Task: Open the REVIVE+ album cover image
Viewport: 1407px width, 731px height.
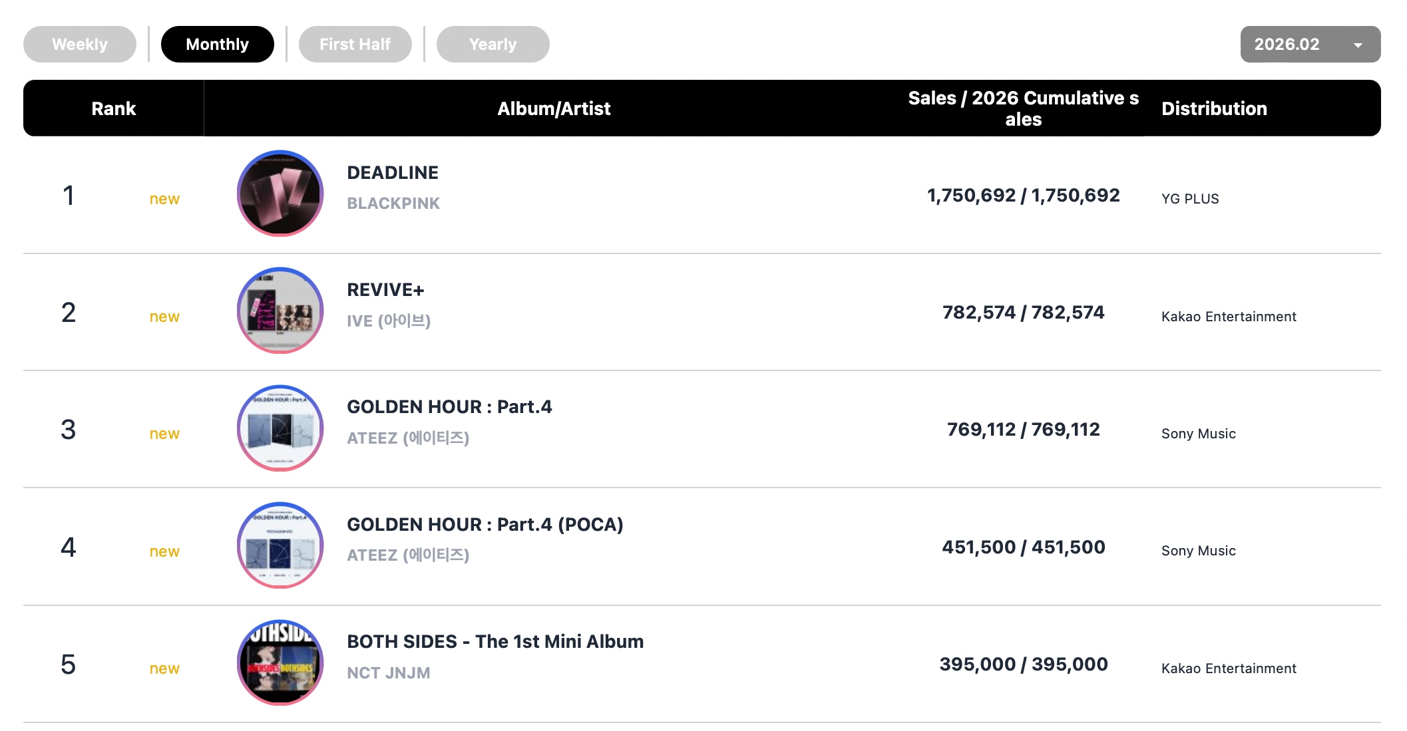Action: pyautogui.click(x=280, y=311)
